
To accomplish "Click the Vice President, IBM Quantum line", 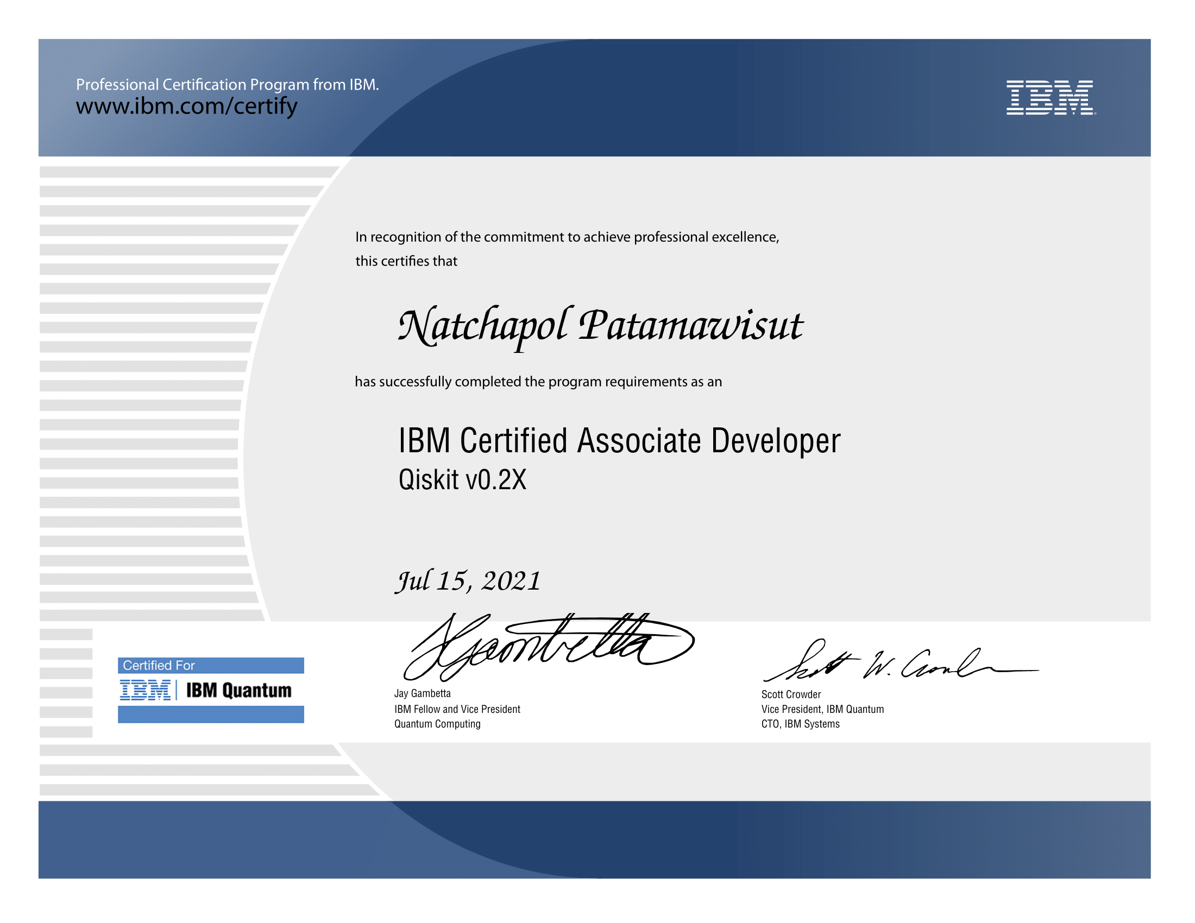I will coord(822,709).
